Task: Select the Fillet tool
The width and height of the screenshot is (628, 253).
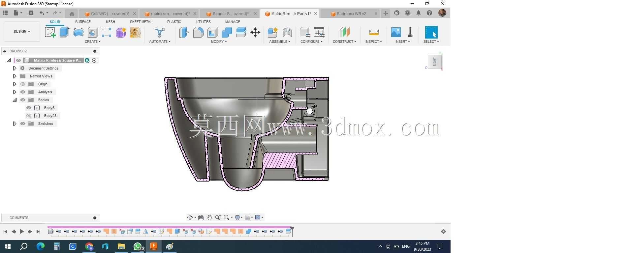Action: [198, 32]
